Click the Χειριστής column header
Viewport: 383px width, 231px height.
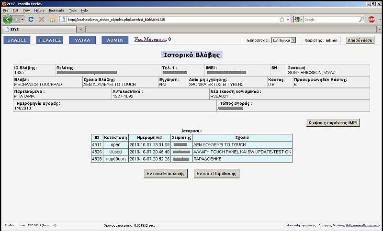pyautogui.click(x=181, y=138)
